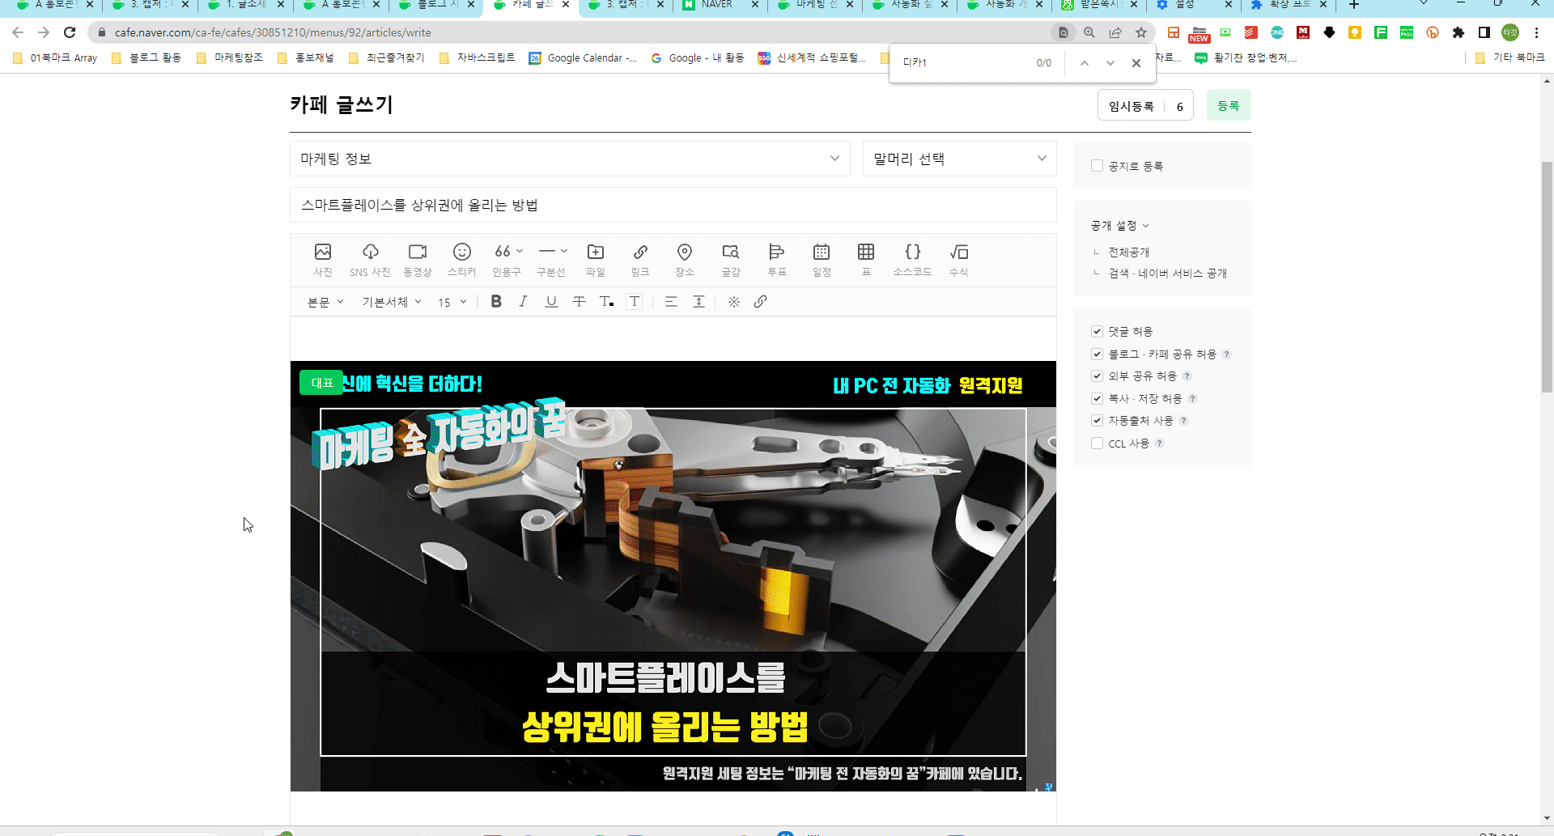Add a link using 링크 toolbar icon
The width and height of the screenshot is (1554, 836).
[640, 260]
